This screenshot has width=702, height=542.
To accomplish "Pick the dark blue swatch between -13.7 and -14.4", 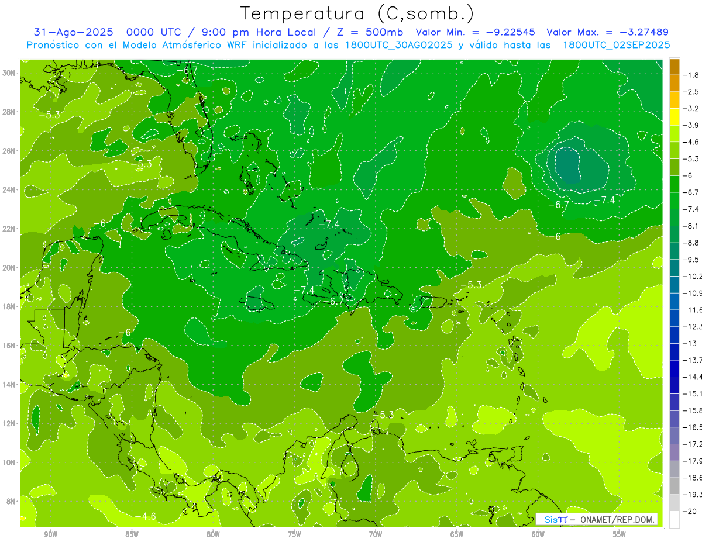I will (x=675, y=368).
